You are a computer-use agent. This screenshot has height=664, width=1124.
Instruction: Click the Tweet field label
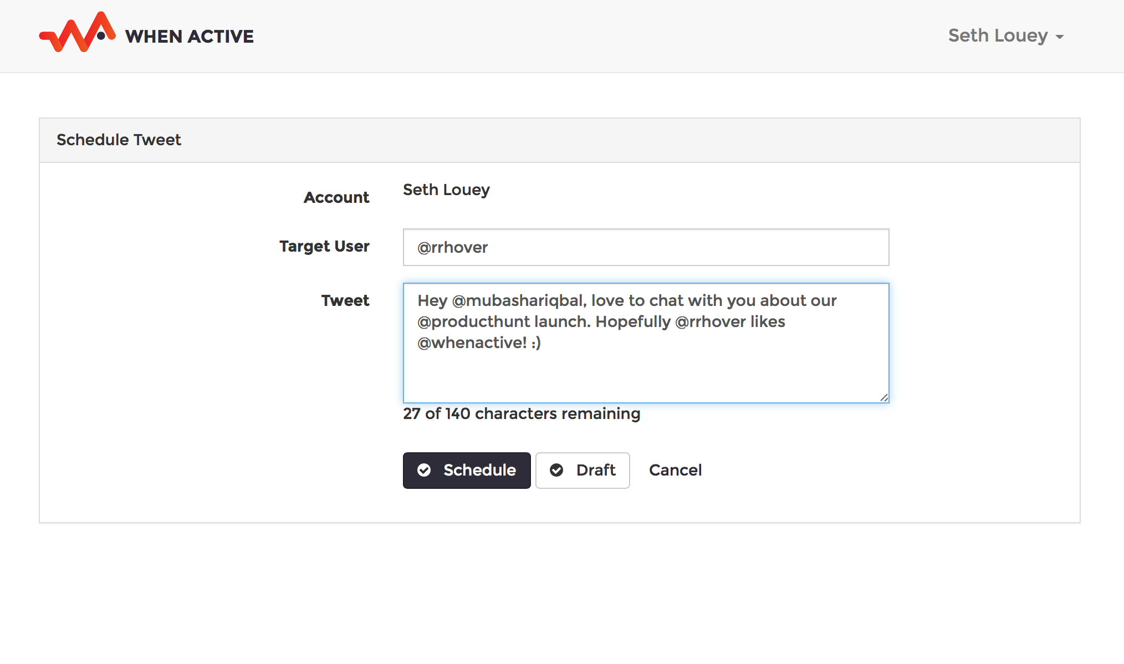pyautogui.click(x=345, y=300)
